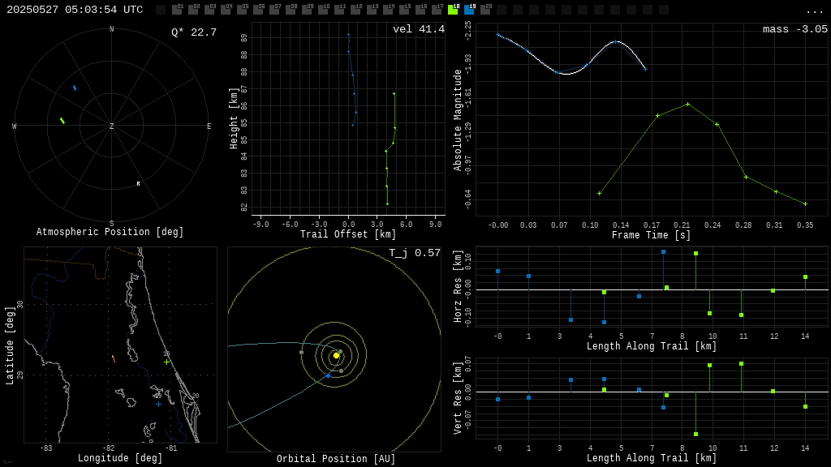
Task: Select the blue-highlighted frame 19 in the frame strip
Action: [x=471, y=11]
